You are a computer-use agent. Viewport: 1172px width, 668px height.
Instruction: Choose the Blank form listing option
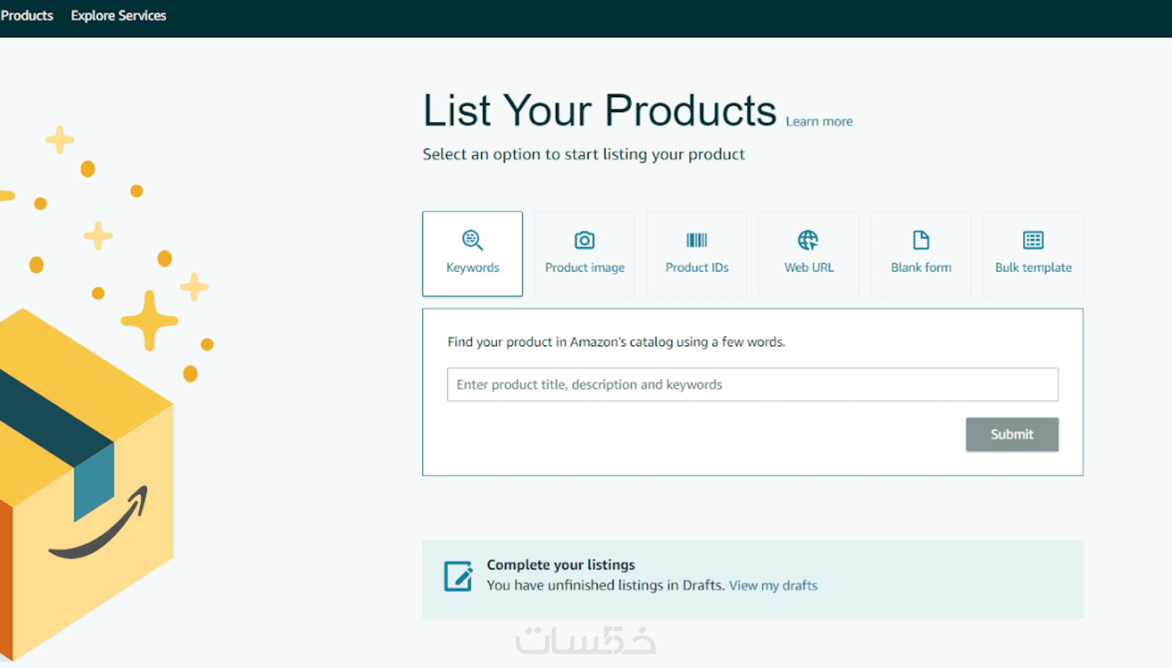[x=921, y=268]
